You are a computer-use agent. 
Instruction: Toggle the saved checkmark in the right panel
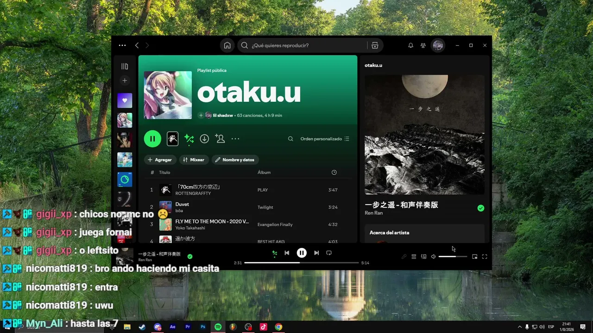click(x=481, y=208)
